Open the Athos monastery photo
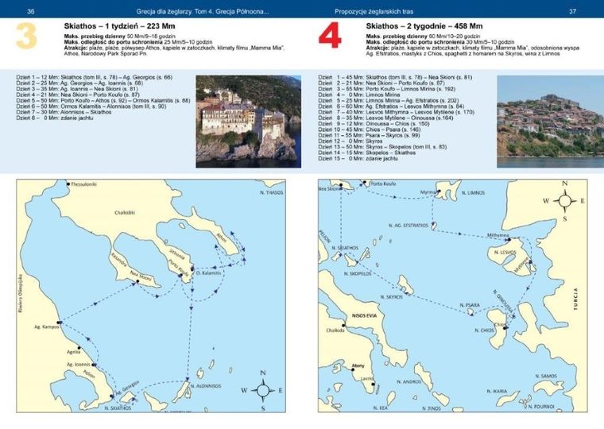Viewport: 604px width, 429px height. 249,118
